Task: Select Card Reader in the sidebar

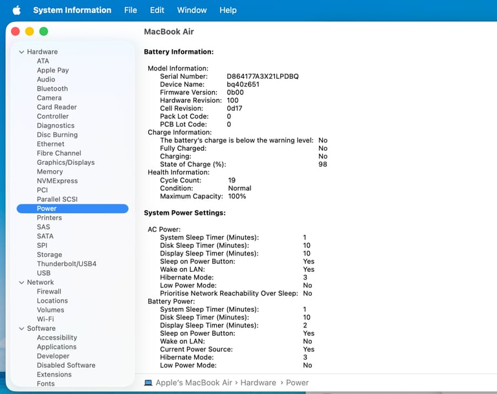Action: 57,107
